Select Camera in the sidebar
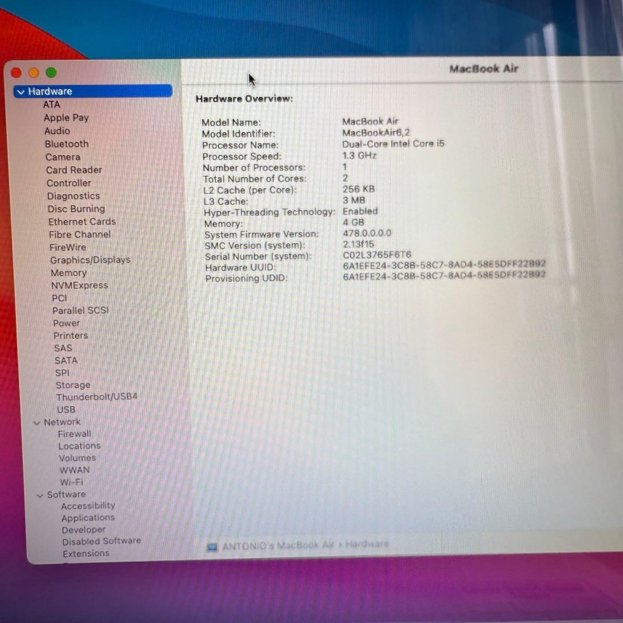This screenshot has width=623, height=623. pos(63,156)
